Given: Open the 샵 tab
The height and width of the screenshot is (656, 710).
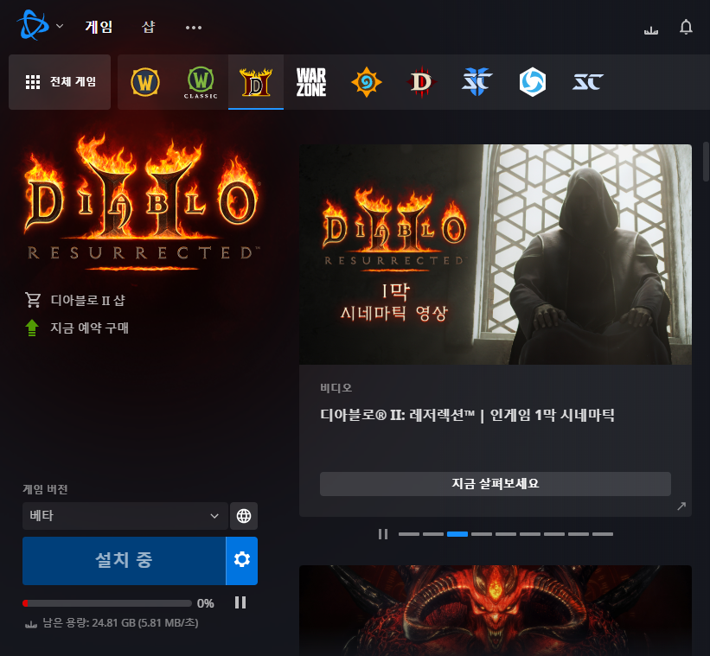Looking at the screenshot, I should 148,27.
